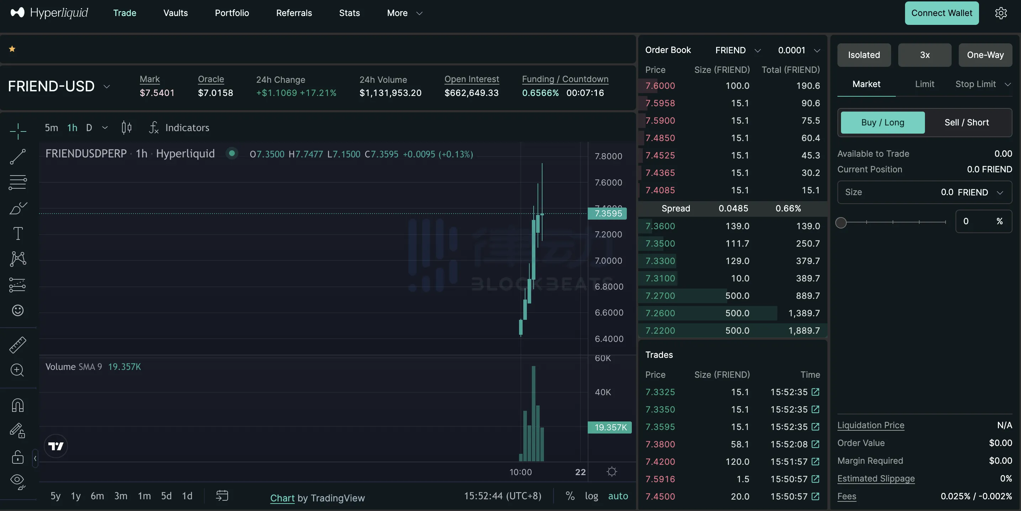
Task: Open the emoji sticker tool
Action: click(x=17, y=310)
